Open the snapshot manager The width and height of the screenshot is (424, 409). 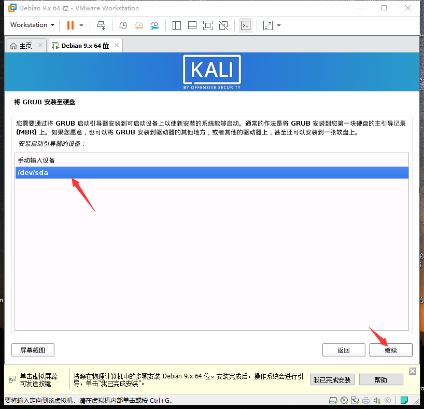click(x=154, y=26)
